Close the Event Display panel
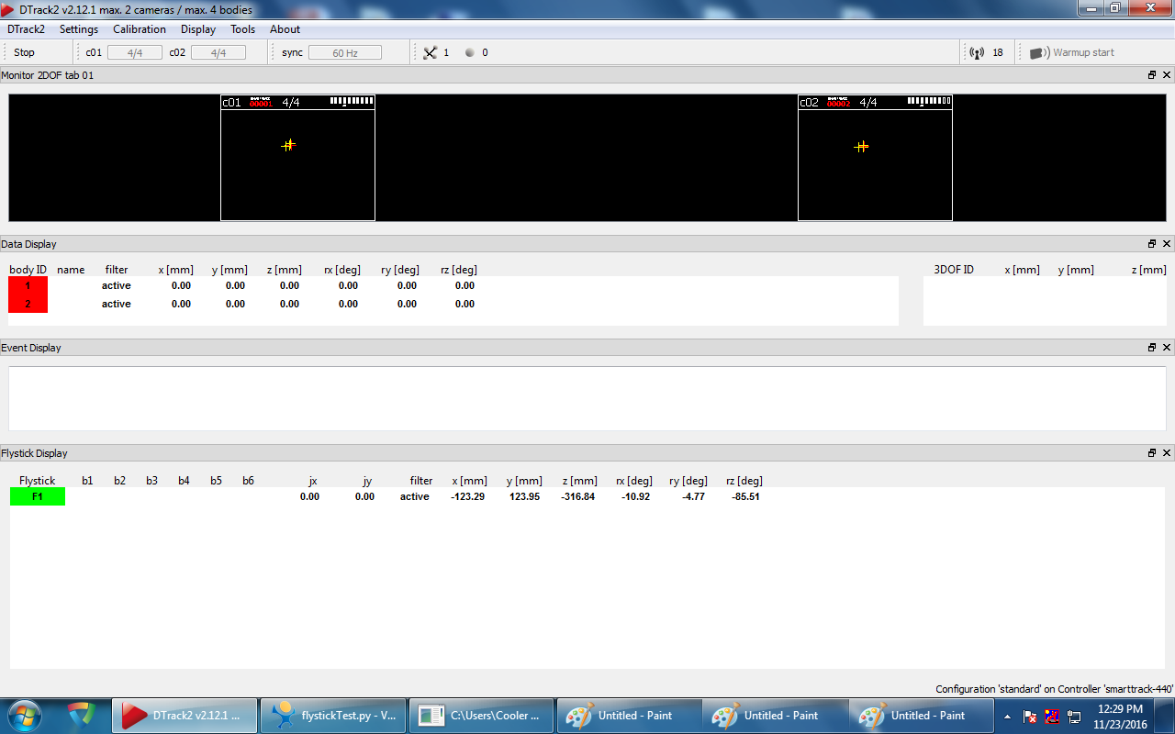Screen dimensions: 1175x734 click(1167, 348)
